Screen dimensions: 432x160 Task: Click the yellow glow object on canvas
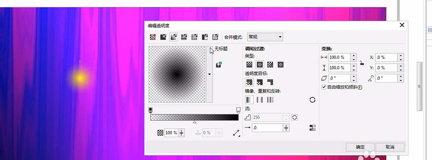[x=80, y=79]
